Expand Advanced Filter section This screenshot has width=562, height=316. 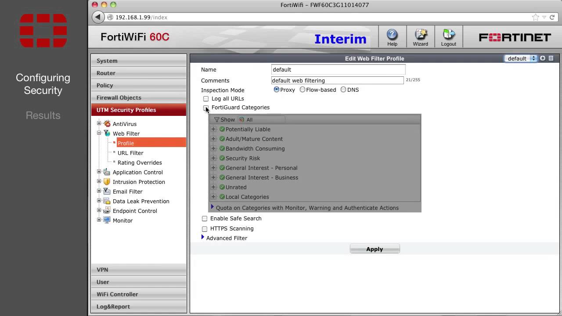click(x=203, y=237)
